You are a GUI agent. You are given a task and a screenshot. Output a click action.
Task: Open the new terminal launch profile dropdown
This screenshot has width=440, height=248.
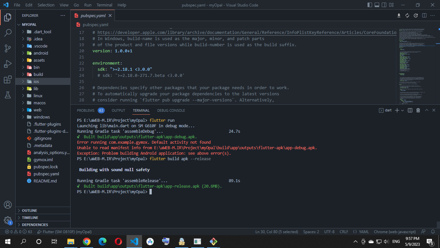pos(402,110)
